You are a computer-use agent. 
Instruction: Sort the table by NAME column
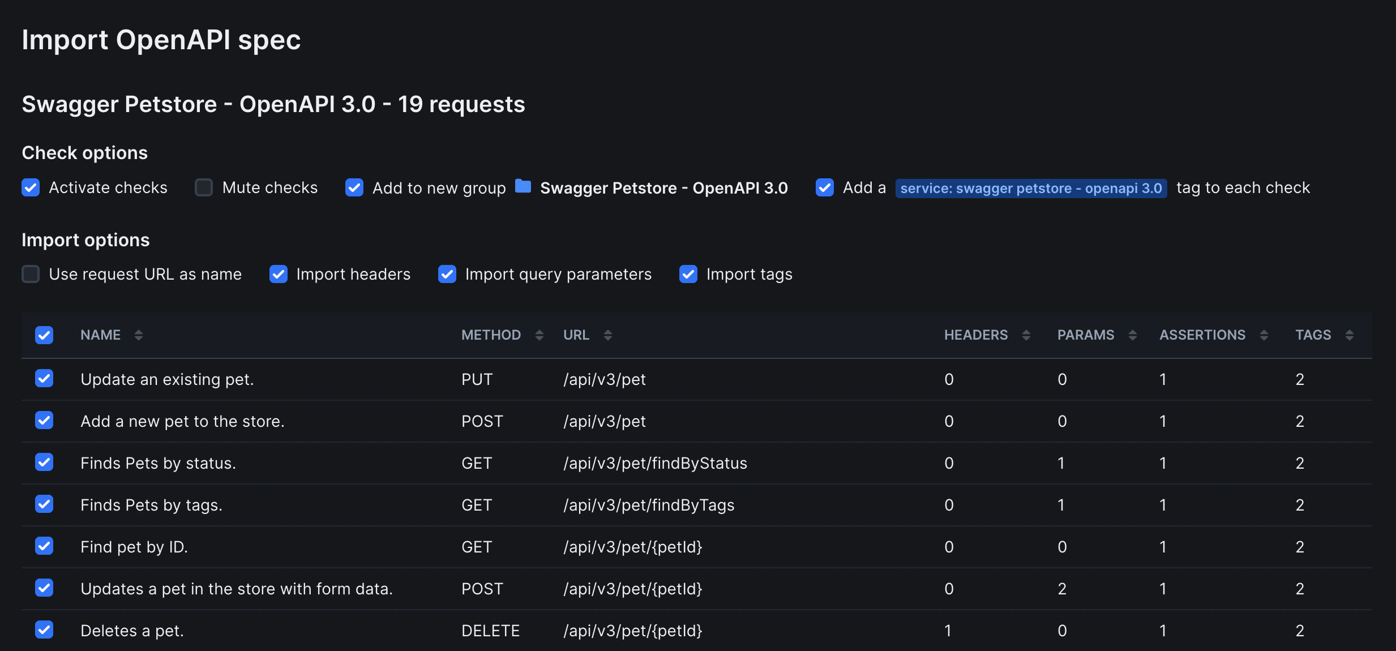coord(139,335)
